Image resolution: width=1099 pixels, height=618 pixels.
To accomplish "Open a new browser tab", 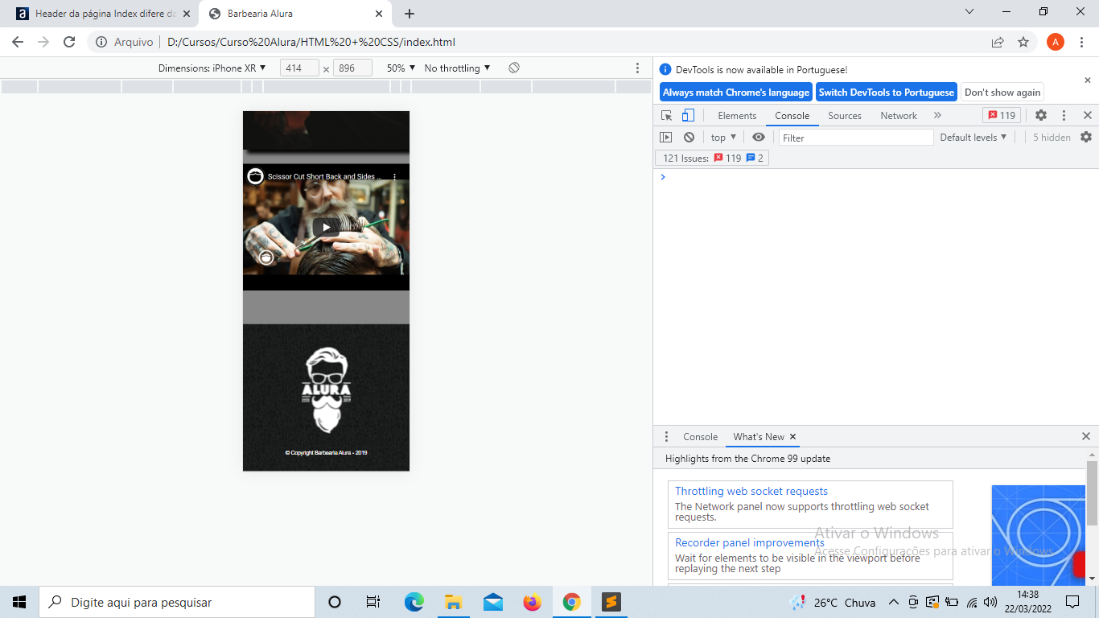I will [x=410, y=14].
